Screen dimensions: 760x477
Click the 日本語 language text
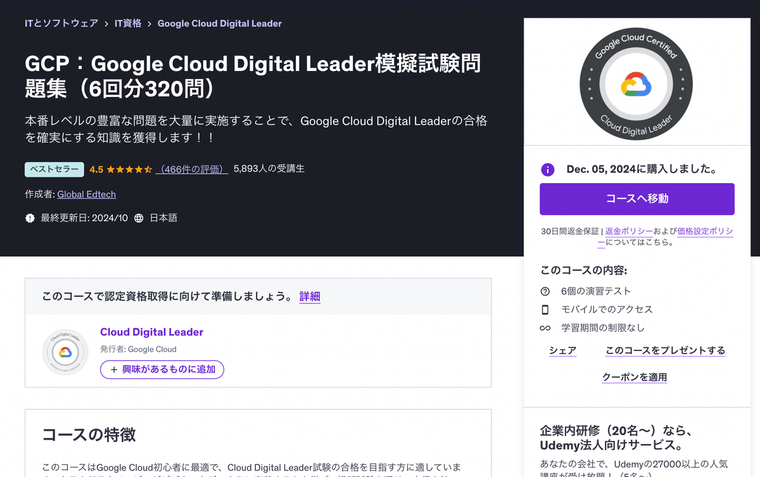click(163, 218)
